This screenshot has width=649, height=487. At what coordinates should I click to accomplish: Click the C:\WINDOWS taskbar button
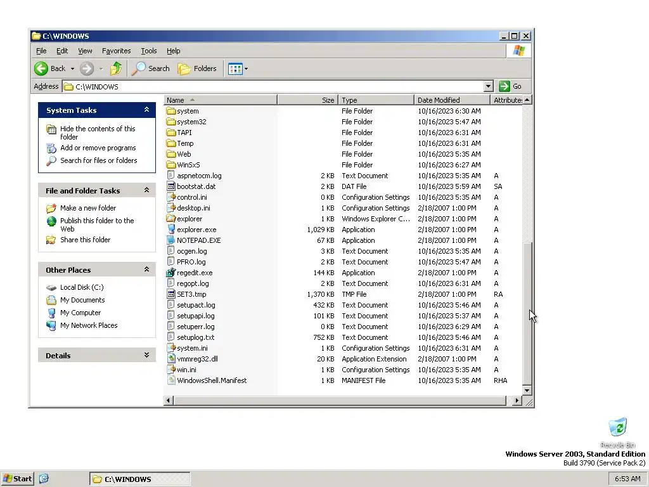[x=140, y=479]
